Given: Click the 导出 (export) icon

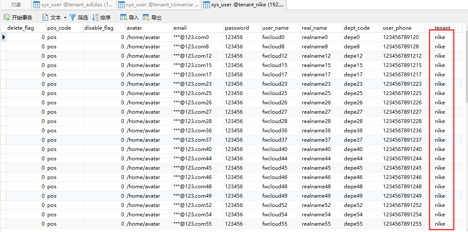Looking at the screenshot, I should (x=146, y=17).
